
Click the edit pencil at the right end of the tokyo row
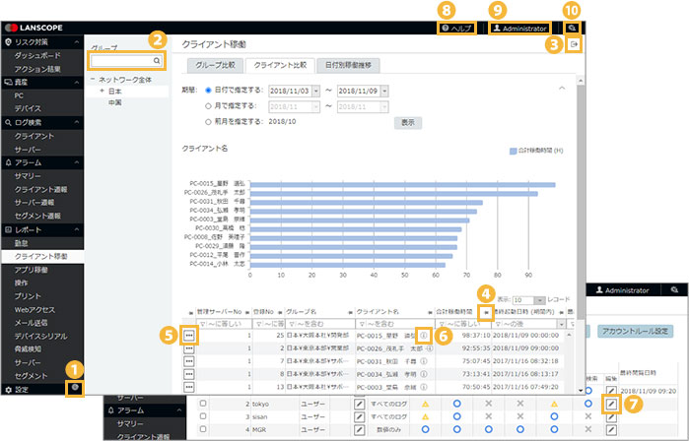point(611,404)
